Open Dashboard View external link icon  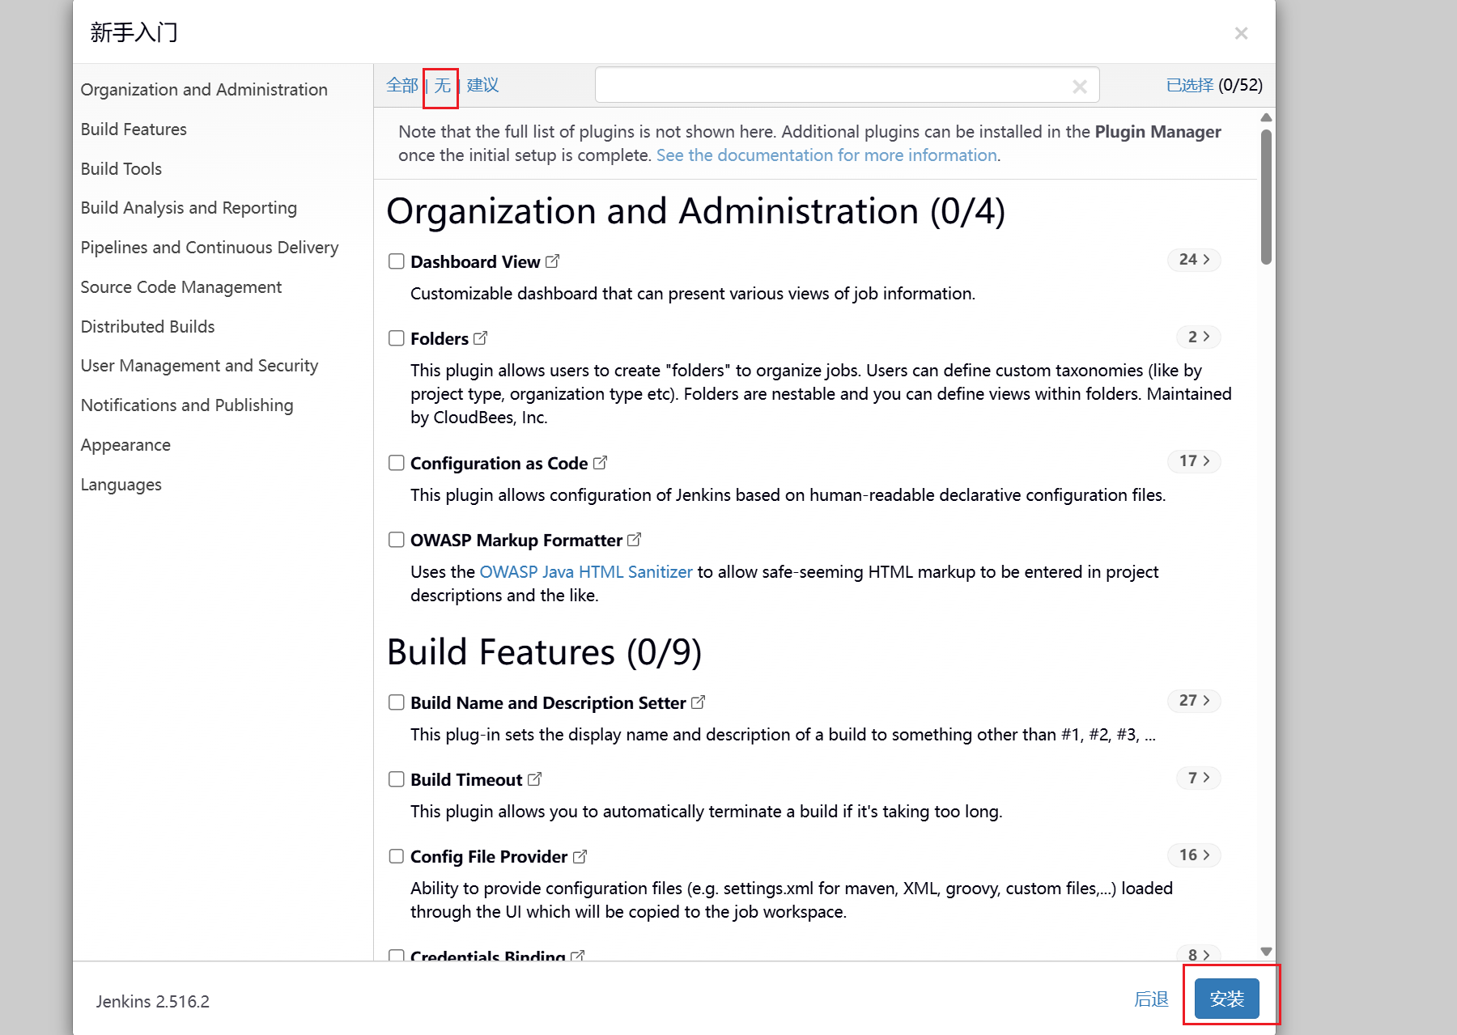(553, 261)
